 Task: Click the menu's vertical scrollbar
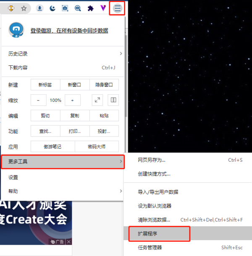click(x=126, y=76)
